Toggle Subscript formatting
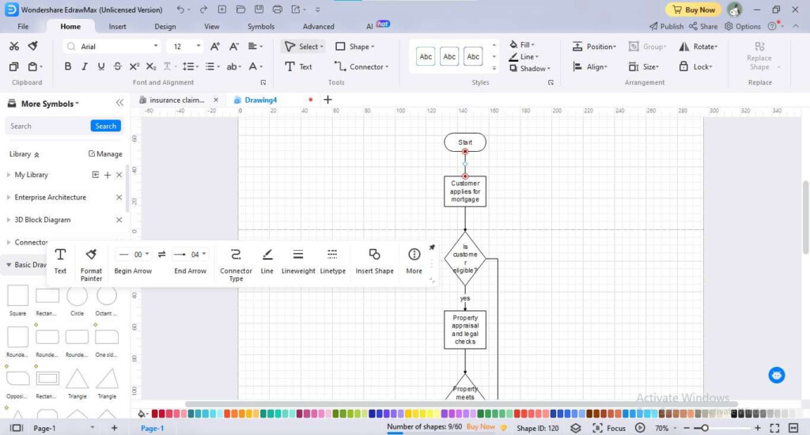Screen dimensions: 810x435 pos(151,66)
